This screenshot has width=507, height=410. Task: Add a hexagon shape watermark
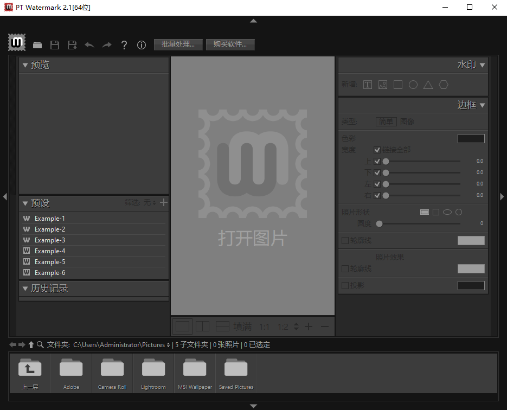coord(444,85)
